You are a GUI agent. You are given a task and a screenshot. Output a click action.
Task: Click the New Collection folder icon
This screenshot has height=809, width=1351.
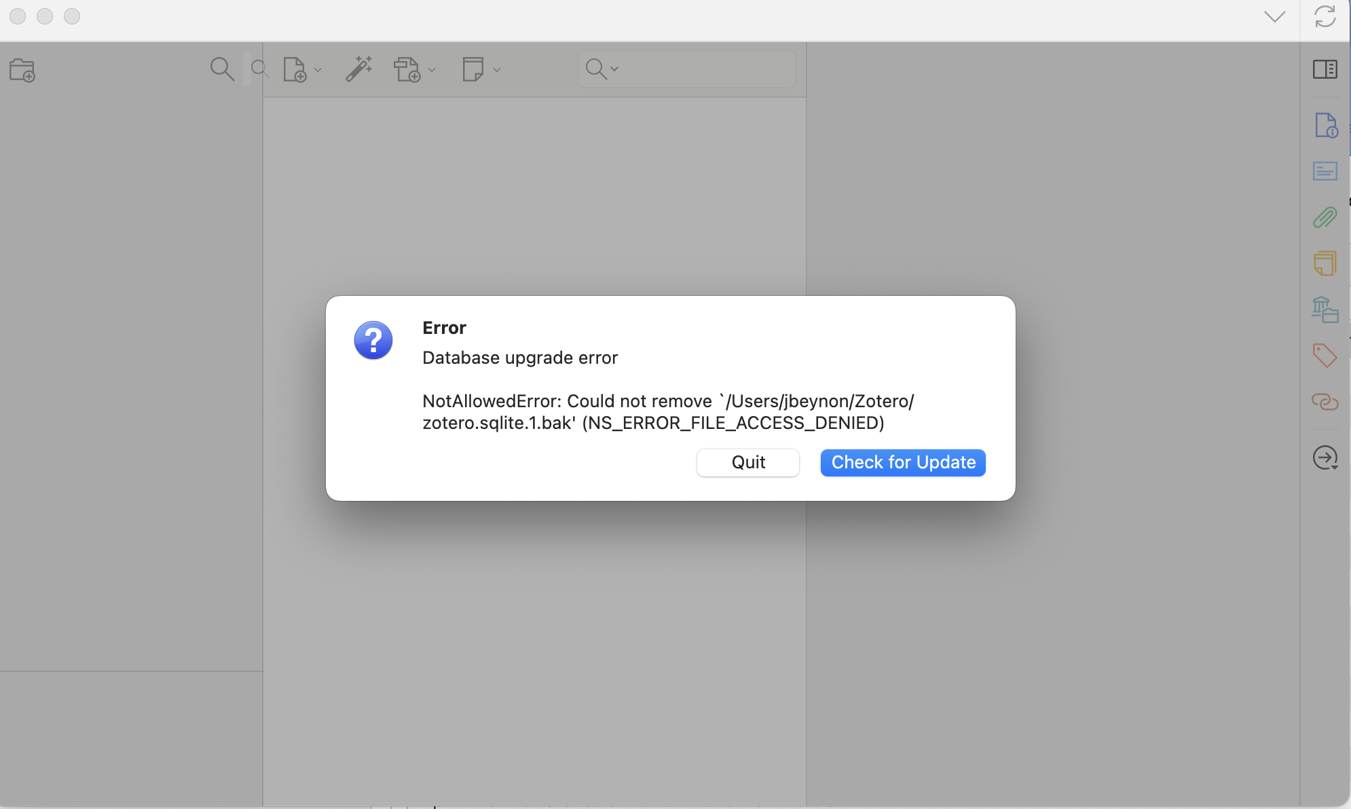[22, 70]
